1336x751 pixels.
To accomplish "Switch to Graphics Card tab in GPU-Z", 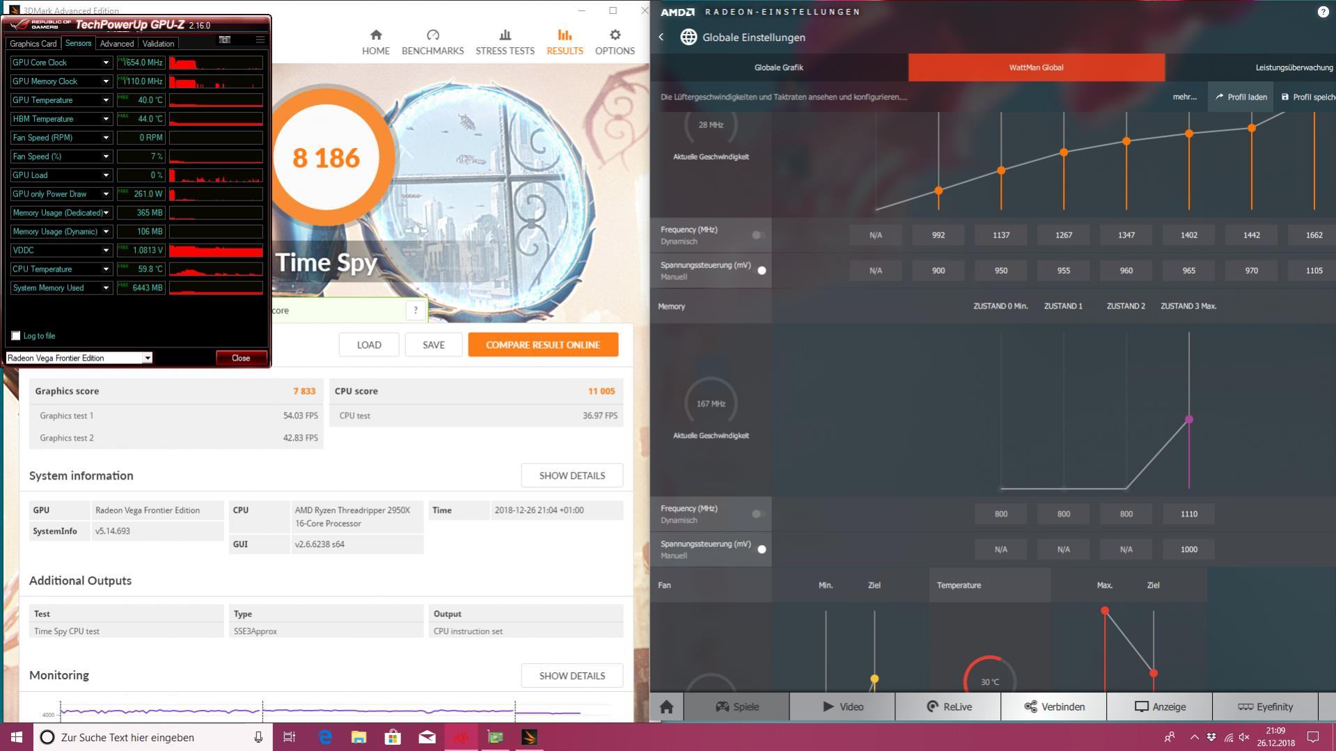I will tap(33, 43).
